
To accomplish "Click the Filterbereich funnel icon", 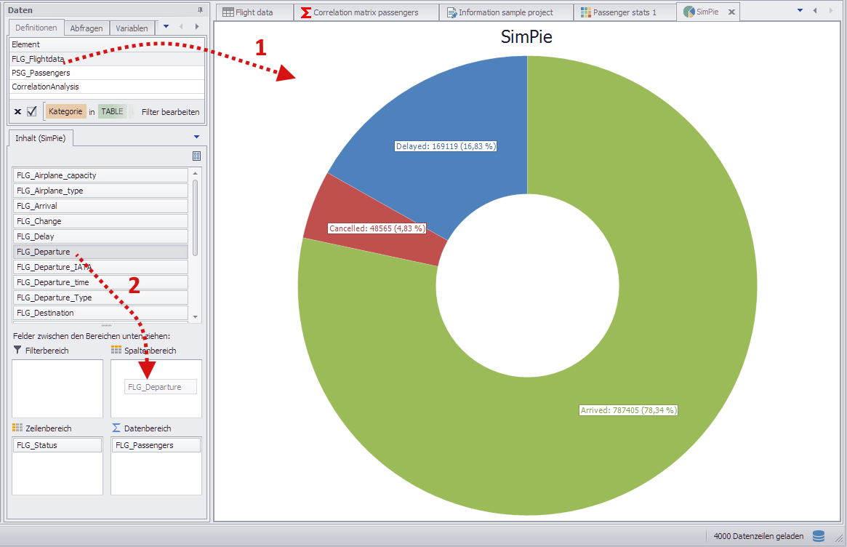I will click(17, 350).
